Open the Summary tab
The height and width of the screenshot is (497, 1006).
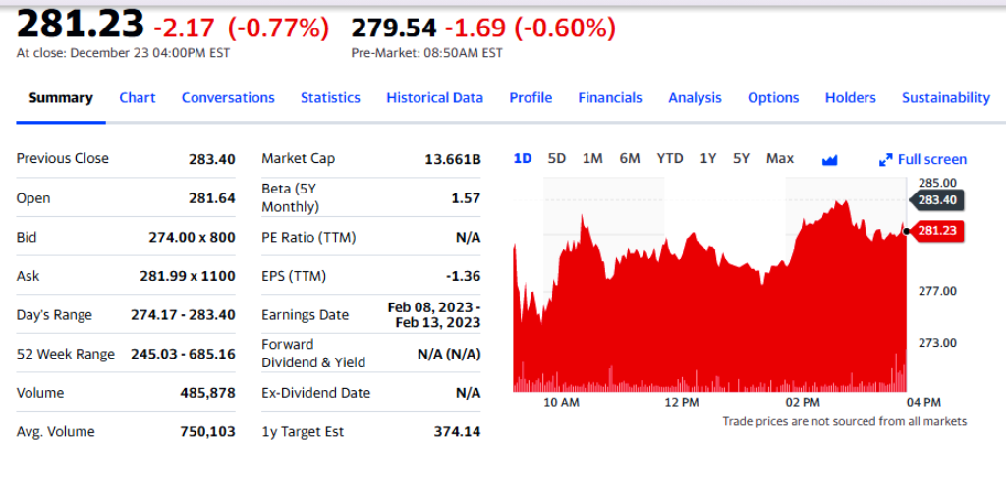coord(61,98)
